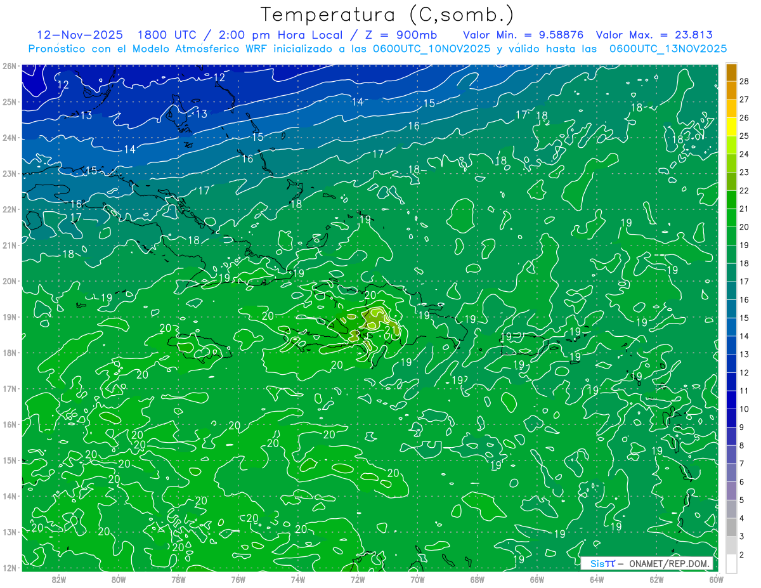
Task: Select the date text "12-Nov-2025"
Action: tap(79, 36)
